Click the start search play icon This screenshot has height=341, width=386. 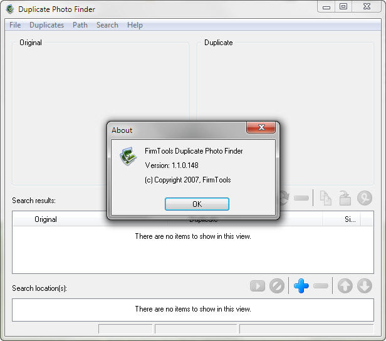258,286
